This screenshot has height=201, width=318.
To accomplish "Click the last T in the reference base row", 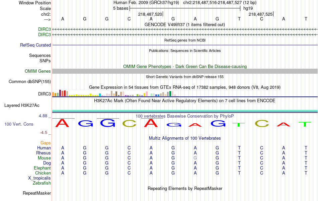I will coord(306,19).
